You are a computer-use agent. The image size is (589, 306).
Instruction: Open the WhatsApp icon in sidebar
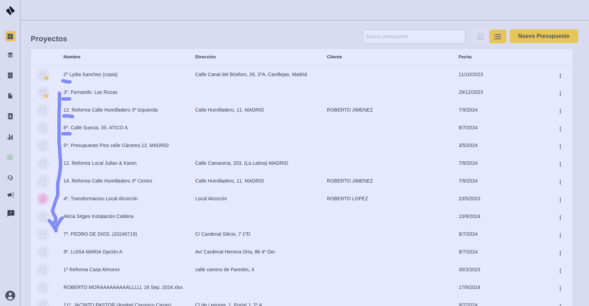pyautogui.click(x=10, y=157)
